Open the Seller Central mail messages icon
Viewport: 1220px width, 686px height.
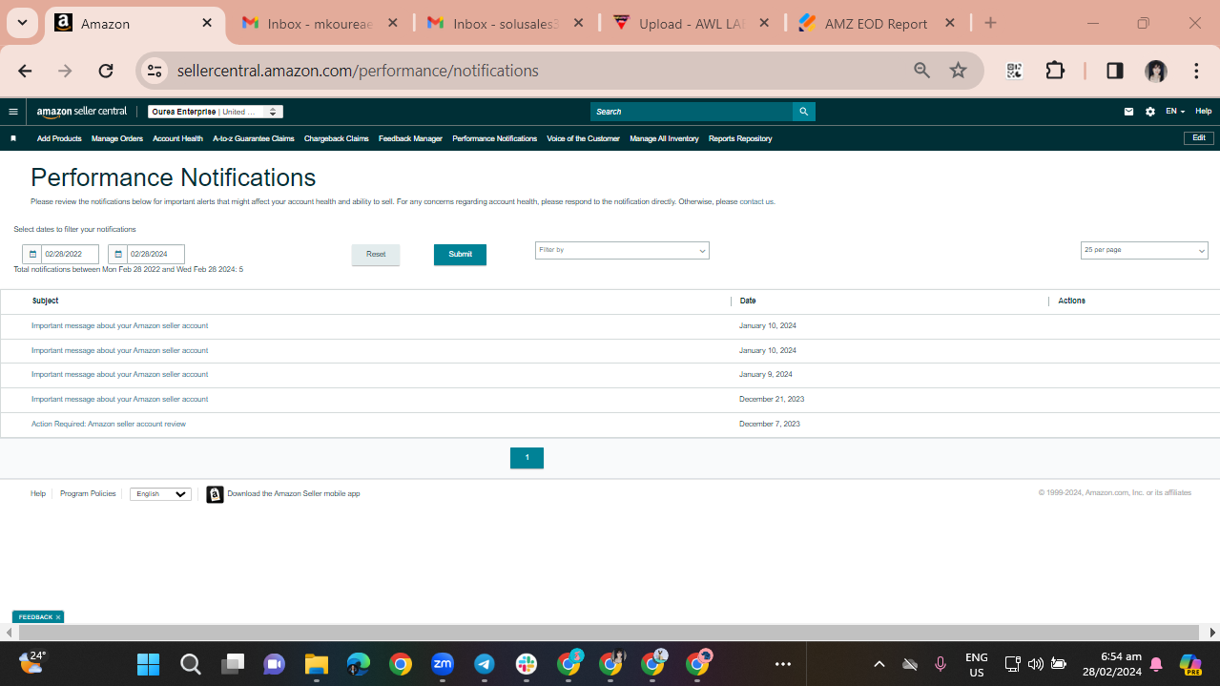point(1128,112)
